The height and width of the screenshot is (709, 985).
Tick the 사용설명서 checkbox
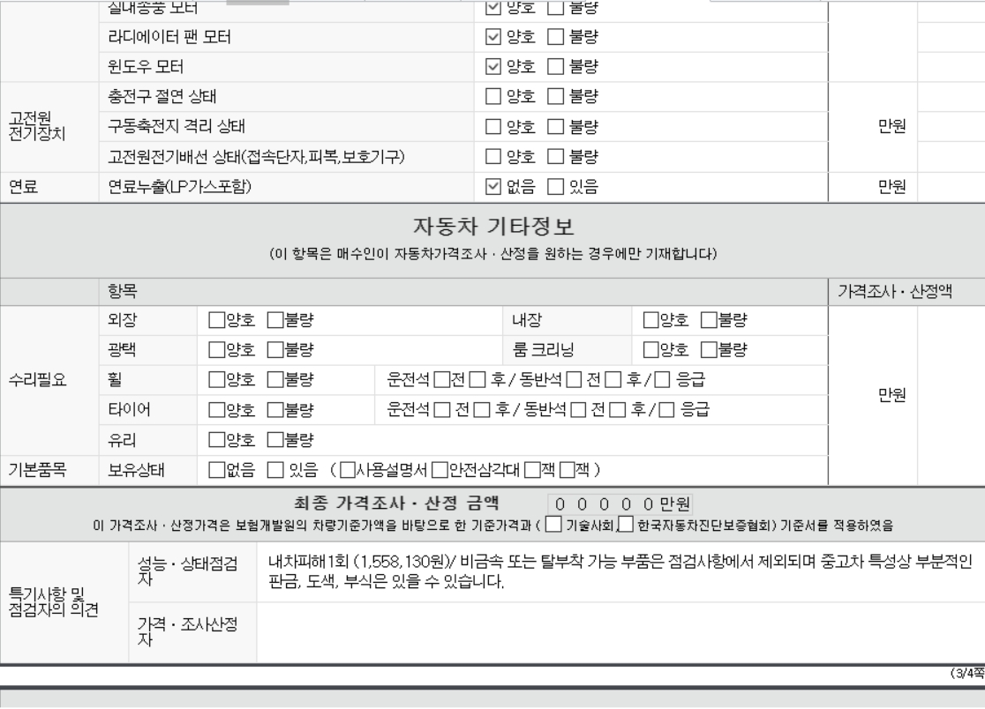[348, 467]
